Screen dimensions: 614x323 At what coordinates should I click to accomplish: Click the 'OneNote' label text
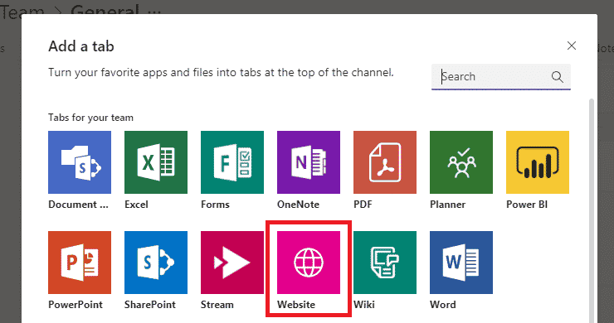click(298, 205)
